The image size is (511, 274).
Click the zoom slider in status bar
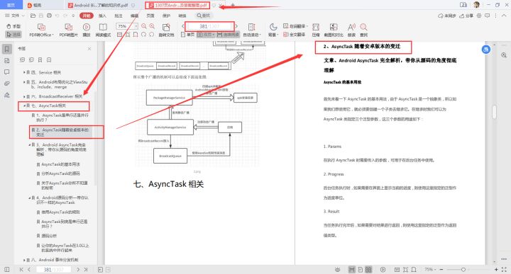tap(463, 270)
